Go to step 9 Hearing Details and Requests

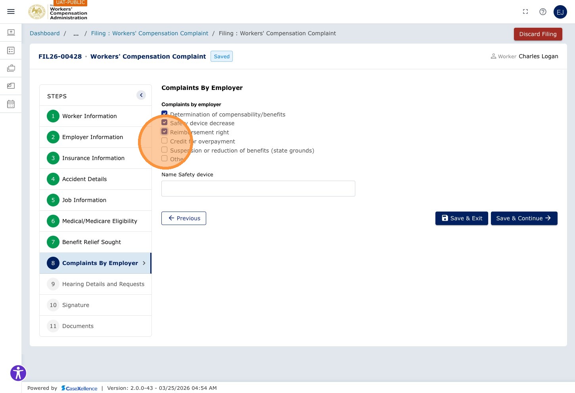pyautogui.click(x=96, y=284)
